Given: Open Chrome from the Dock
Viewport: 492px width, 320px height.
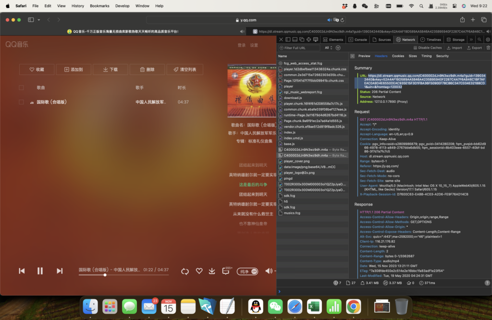Looking at the screenshot, I should 353,307.
